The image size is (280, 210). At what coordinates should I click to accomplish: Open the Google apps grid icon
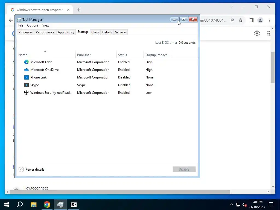pos(269,33)
